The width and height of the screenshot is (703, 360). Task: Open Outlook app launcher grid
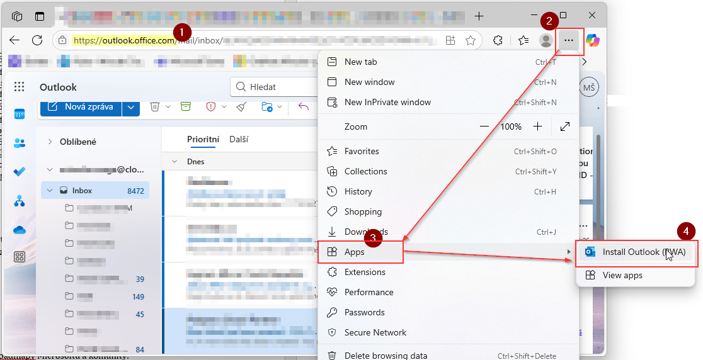[x=20, y=87]
